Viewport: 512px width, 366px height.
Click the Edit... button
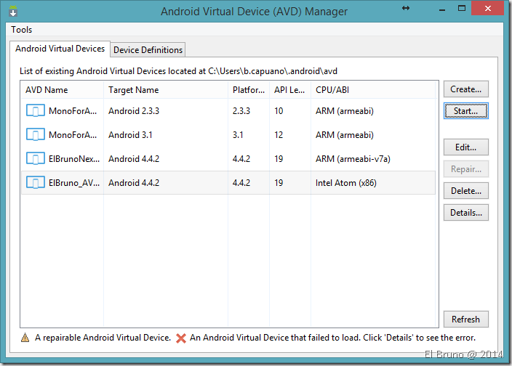[x=465, y=147]
